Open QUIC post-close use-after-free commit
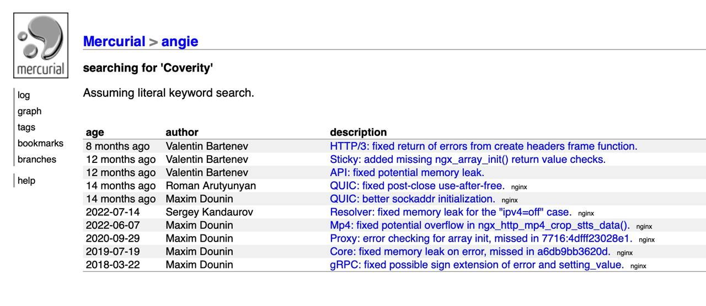 coord(417,186)
